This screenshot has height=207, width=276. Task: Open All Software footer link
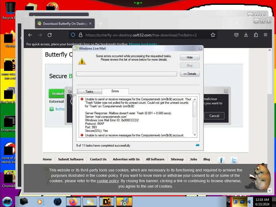point(155,159)
